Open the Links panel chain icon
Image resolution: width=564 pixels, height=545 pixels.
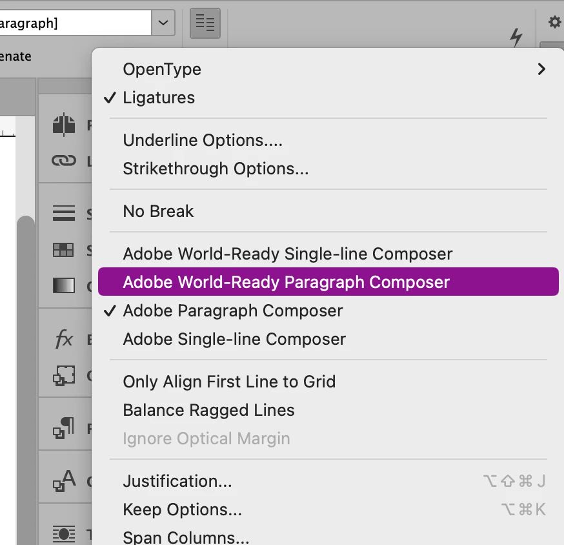(x=64, y=161)
